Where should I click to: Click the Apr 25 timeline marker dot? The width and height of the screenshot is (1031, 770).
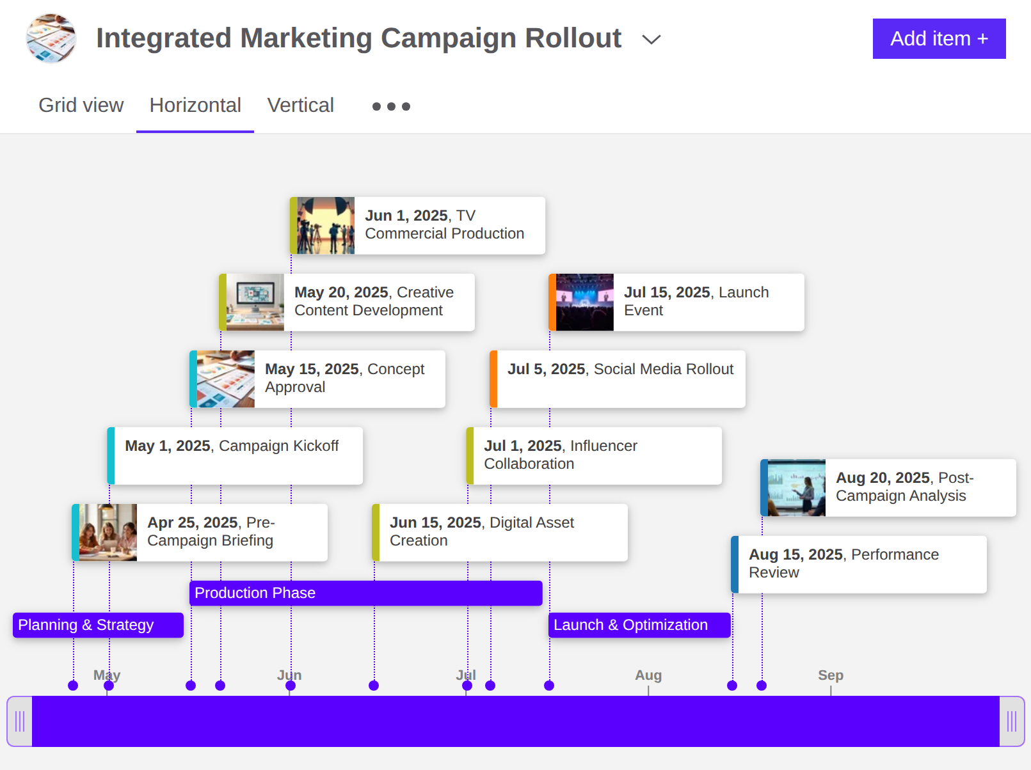click(x=73, y=685)
